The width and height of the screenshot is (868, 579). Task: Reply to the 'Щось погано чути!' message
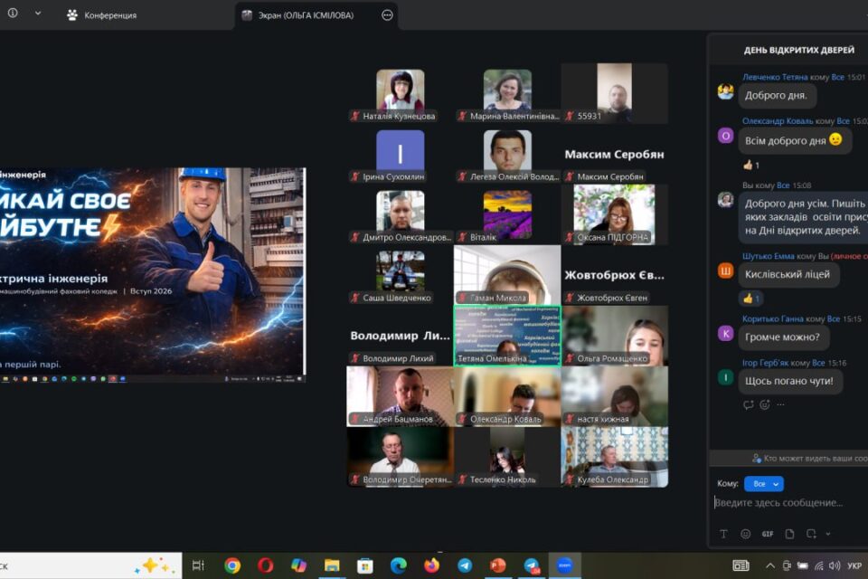click(x=749, y=404)
